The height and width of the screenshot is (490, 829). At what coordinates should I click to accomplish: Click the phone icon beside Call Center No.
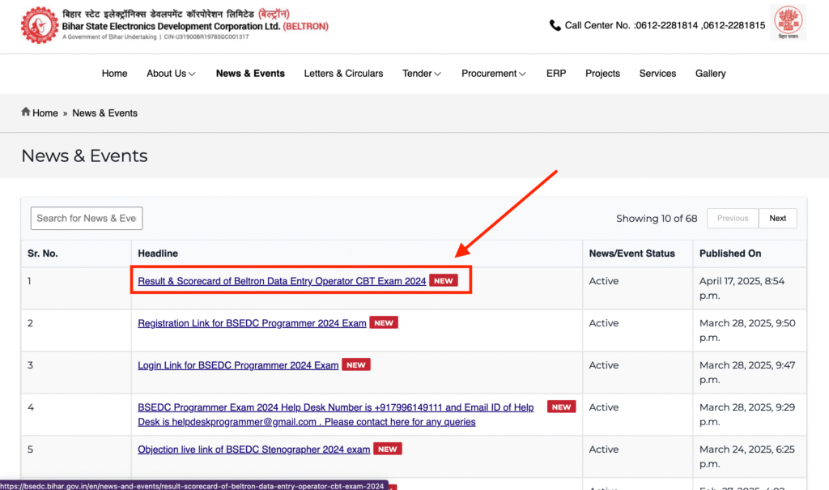coord(555,25)
